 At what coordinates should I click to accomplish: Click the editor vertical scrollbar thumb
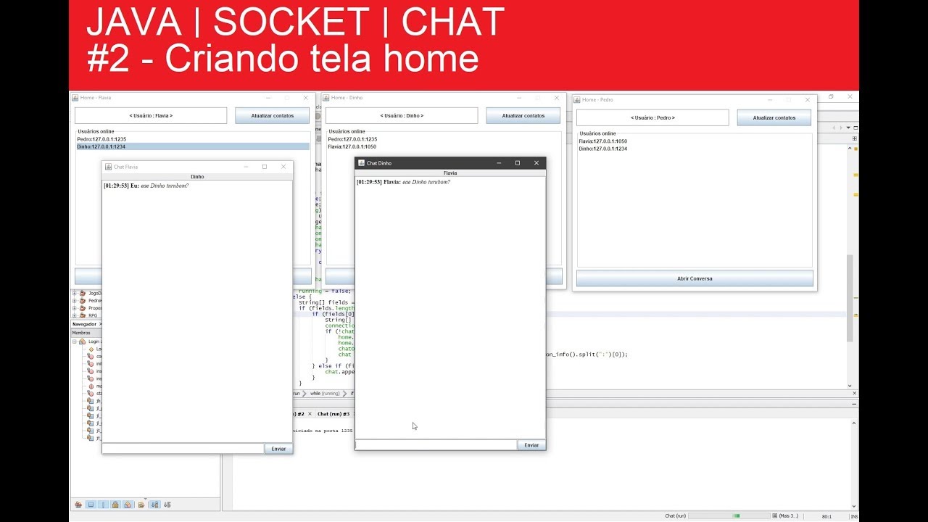coord(850,297)
